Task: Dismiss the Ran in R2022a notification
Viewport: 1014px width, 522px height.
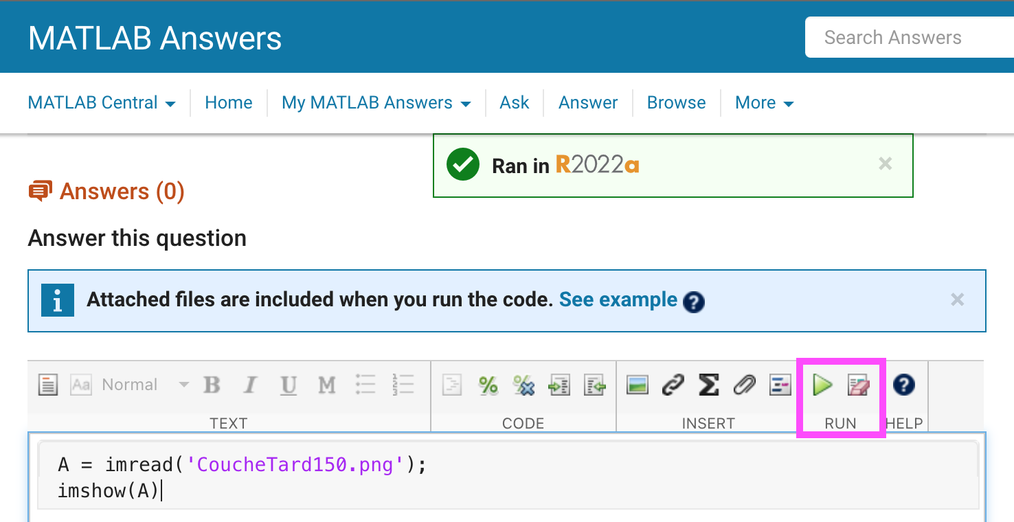Action: tap(886, 163)
